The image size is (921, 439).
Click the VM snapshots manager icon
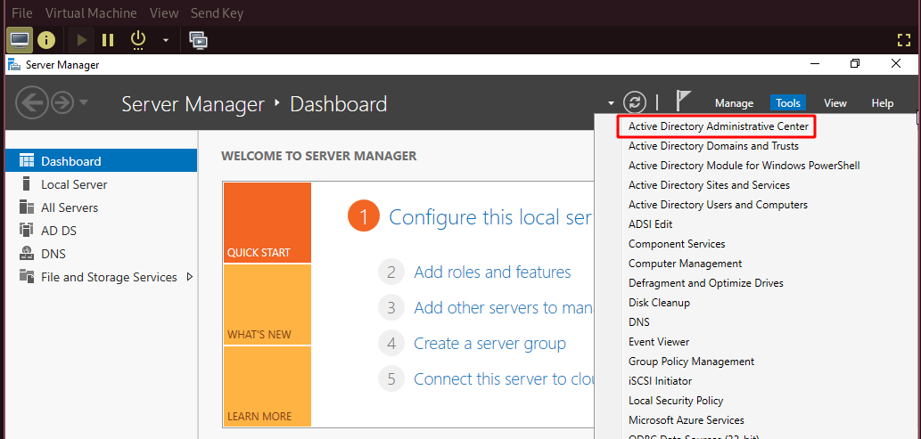pyautogui.click(x=199, y=40)
